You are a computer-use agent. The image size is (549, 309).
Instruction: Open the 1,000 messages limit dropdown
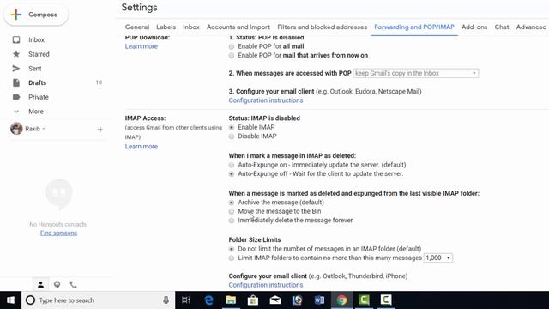pyautogui.click(x=438, y=257)
